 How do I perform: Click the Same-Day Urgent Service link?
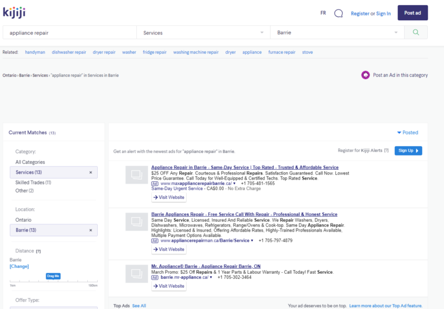(x=177, y=188)
